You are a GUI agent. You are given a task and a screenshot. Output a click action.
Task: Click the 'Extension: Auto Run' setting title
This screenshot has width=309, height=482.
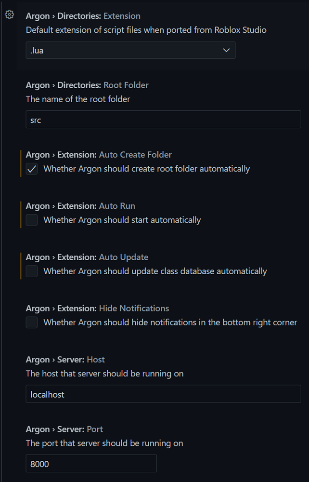pyautogui.click(x=80, y=206)
